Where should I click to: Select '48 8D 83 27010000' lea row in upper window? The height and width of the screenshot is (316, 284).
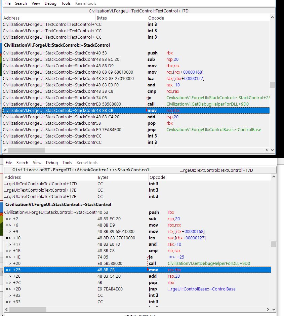136,79
